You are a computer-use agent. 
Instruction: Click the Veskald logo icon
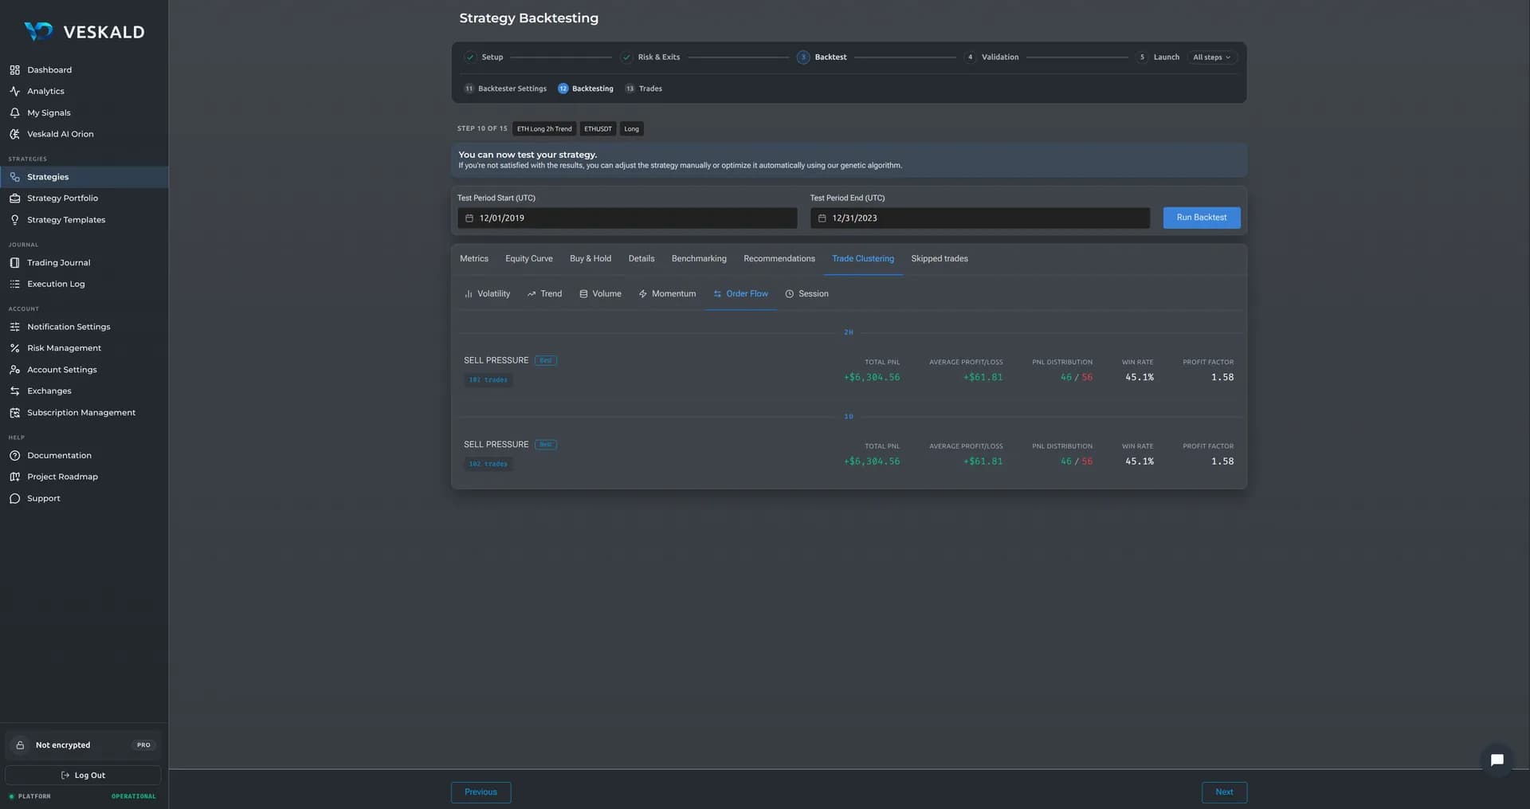38,31
